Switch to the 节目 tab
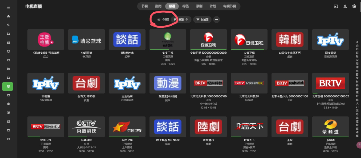361x158 pixels. (145, 6)
